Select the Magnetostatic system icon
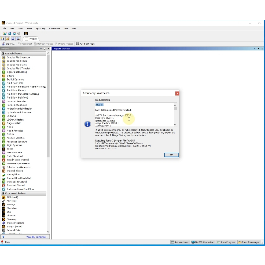This screenshot has height=265, width=265. pos(4,123)
